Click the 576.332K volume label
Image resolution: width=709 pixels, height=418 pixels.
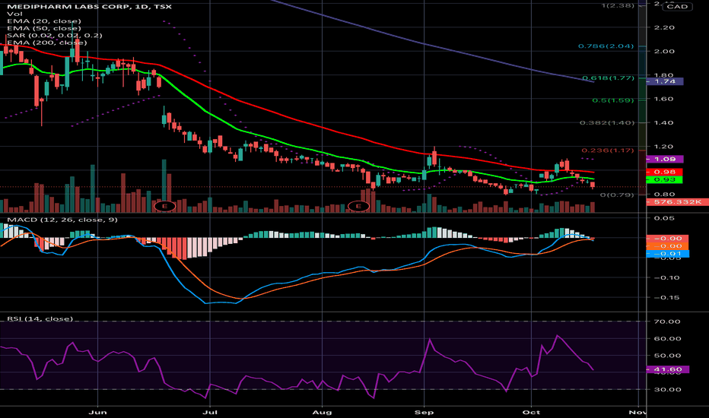[677, 202]
